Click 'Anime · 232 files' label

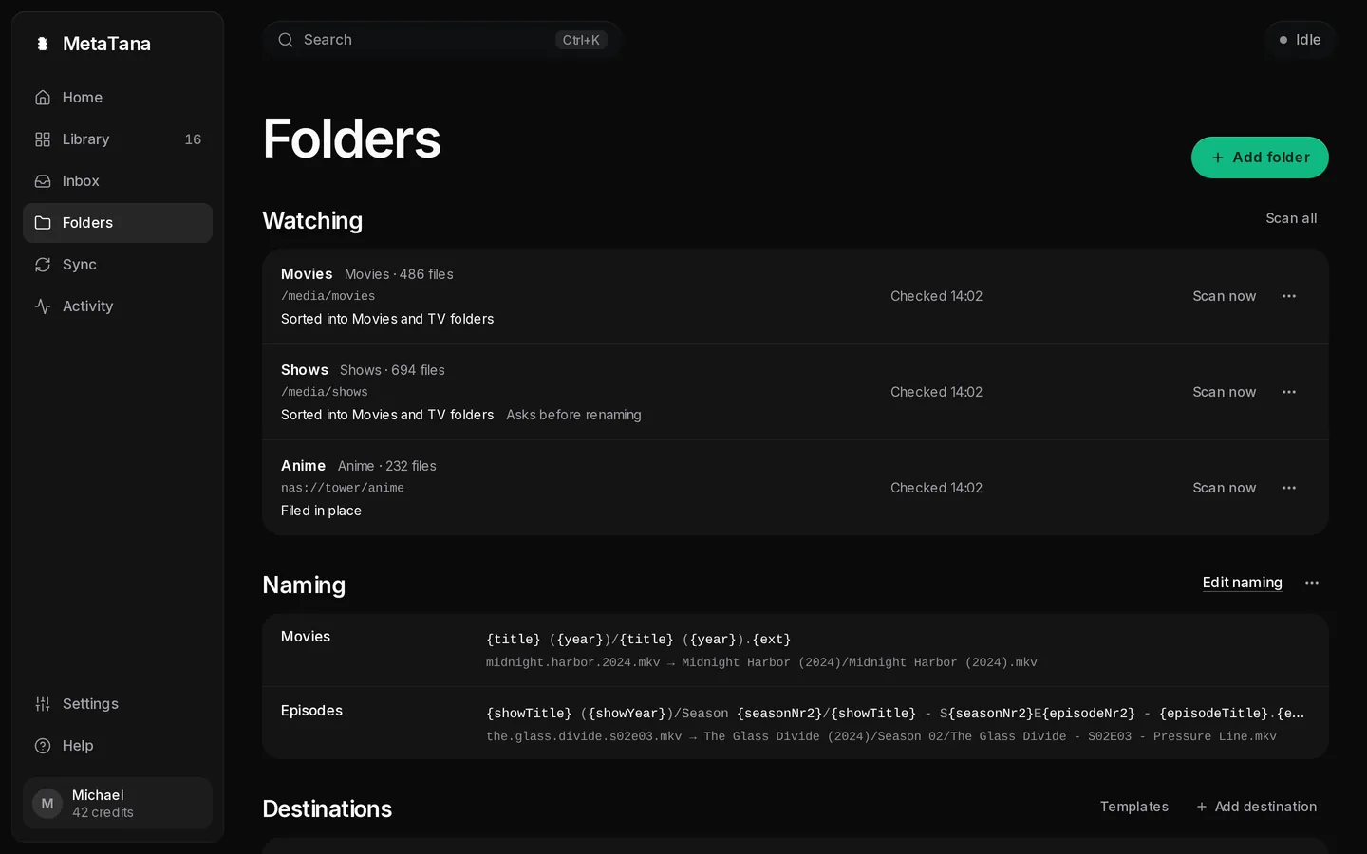(x=386, y=466)
